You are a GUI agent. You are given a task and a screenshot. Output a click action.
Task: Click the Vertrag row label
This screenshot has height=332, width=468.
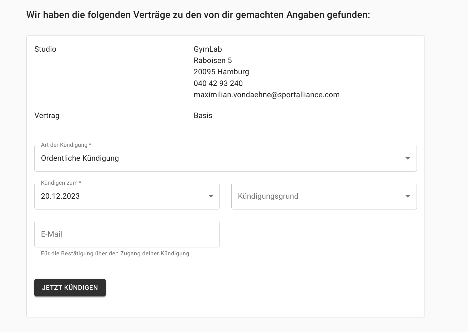point(47,115)
